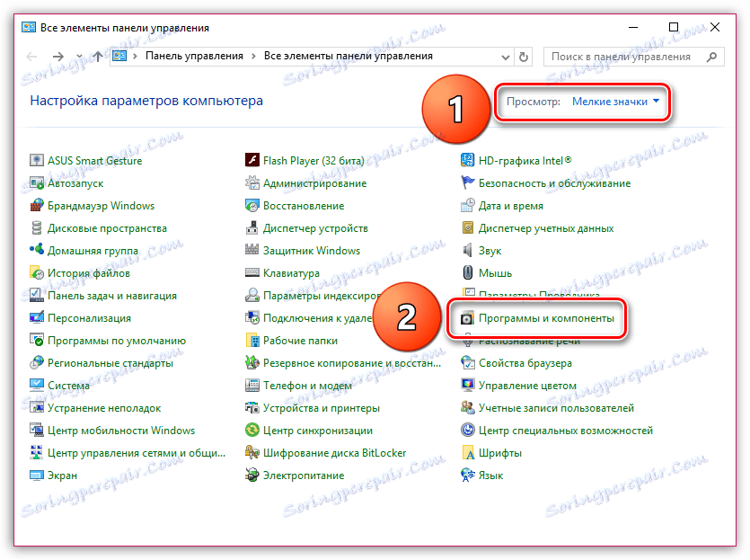Open the ASUS Smart Gesture icon

tap(36, 160)
